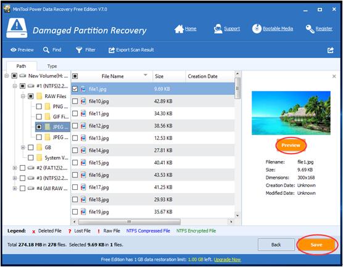The image size is (343, 267).
Task: Click the vertical scrollbar thumb of file list
Action: (238, 88)
